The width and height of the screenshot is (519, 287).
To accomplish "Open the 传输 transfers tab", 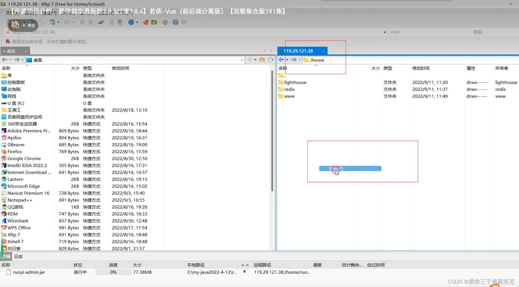I will coord(6,257).
